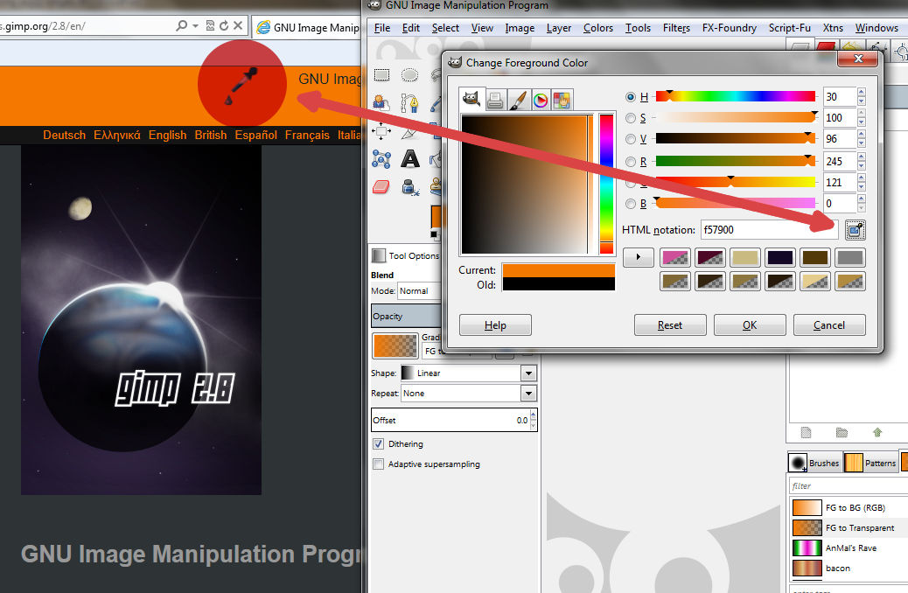
Task: Click the green arrow icon below dock panel
Action: click(x=877, y=432)
